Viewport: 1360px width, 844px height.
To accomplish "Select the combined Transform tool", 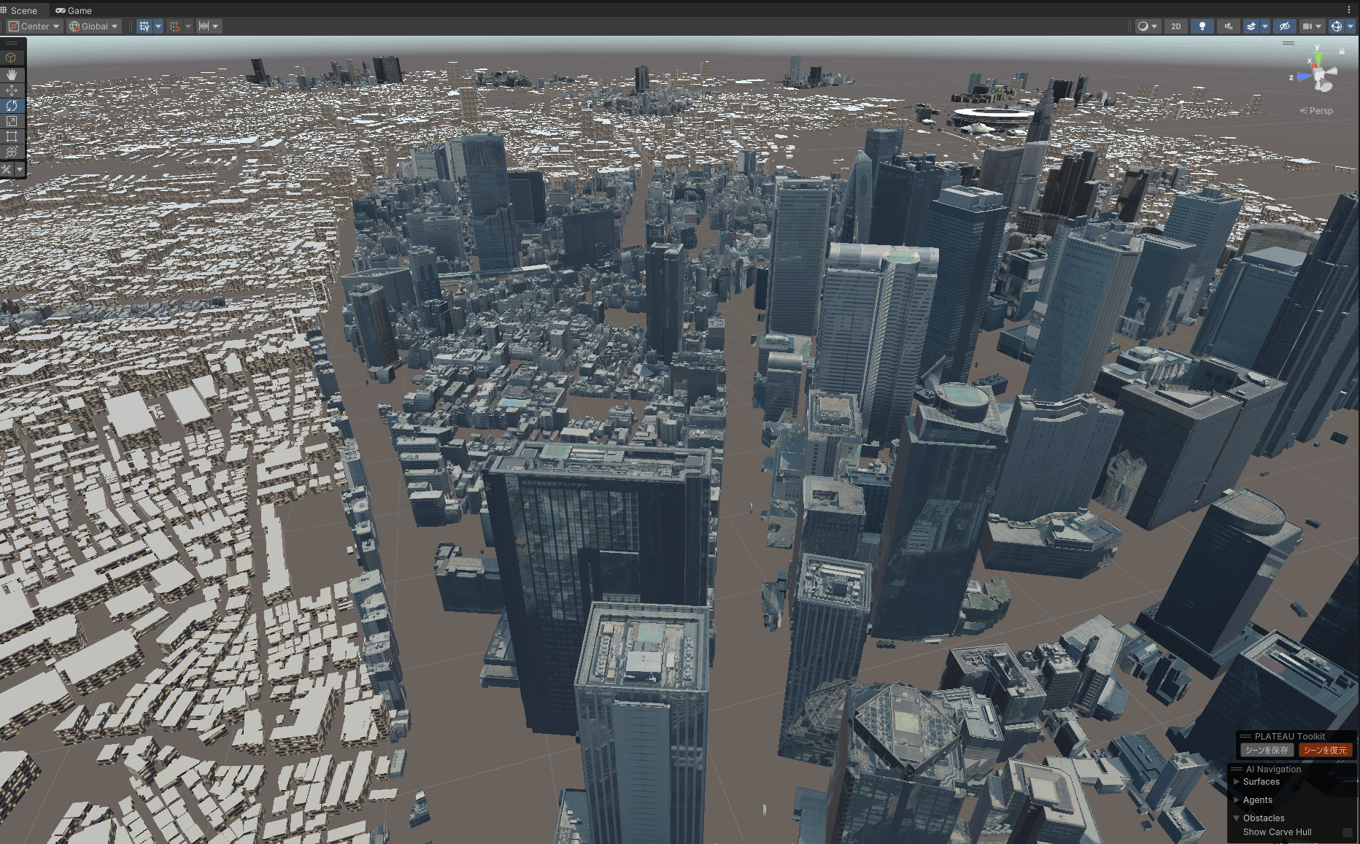I will [12, 152].
